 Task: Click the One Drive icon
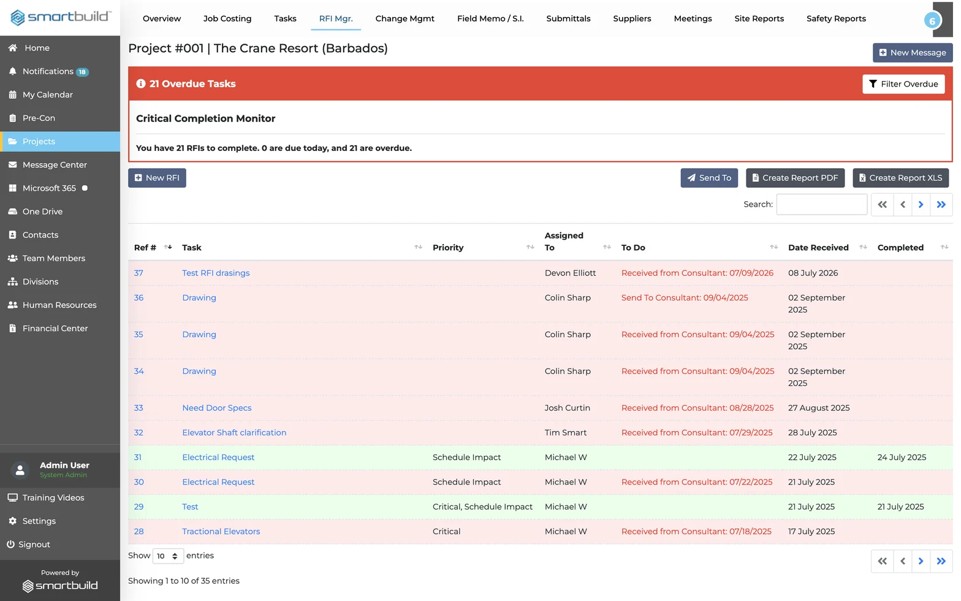12,211
